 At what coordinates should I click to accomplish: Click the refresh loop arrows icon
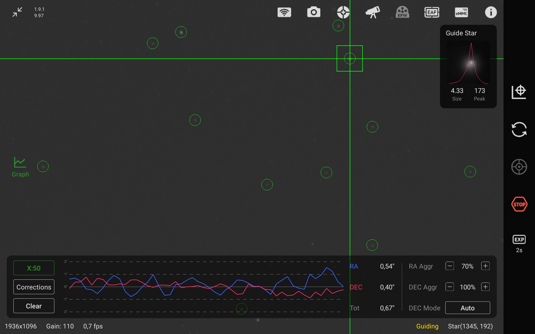point(519,129)
